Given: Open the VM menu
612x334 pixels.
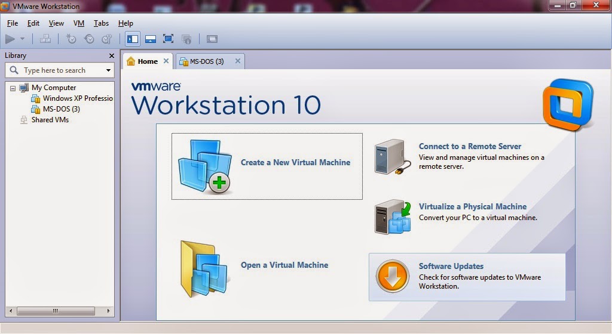Looking at the screenshot, I should (79, 23).
